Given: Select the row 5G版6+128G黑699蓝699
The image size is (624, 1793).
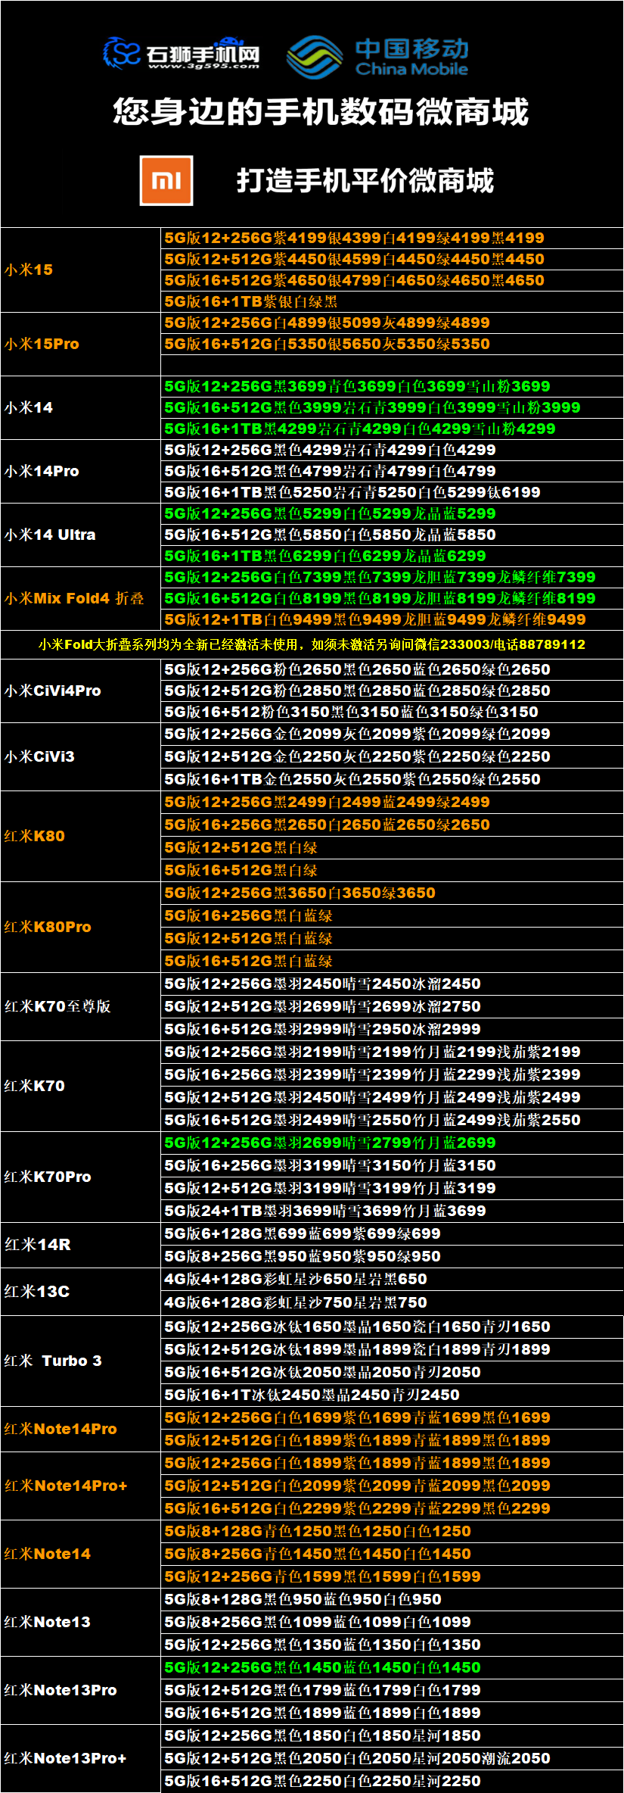Looking at the screenshot, I should click(x=392, y=1233).
